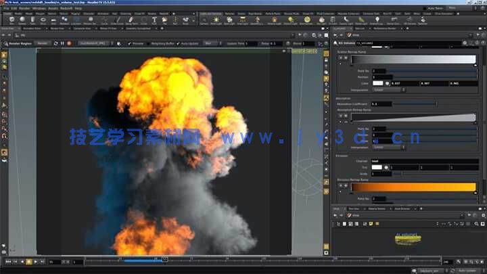Select the Box shelf tool
The image size is (487, 274).
11,20
